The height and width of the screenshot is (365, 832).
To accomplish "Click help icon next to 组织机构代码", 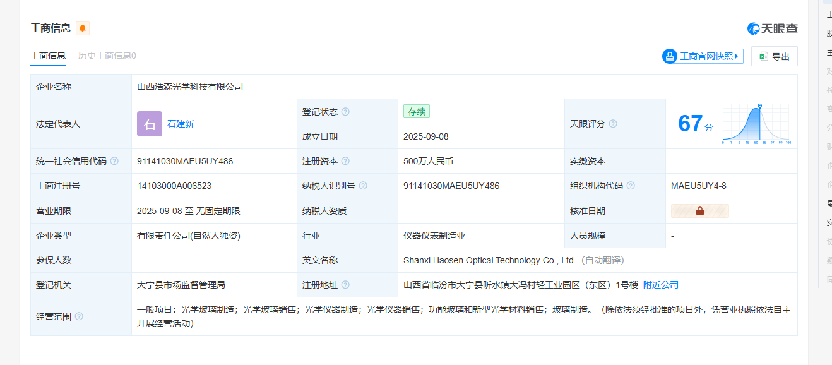I will 631,186.
